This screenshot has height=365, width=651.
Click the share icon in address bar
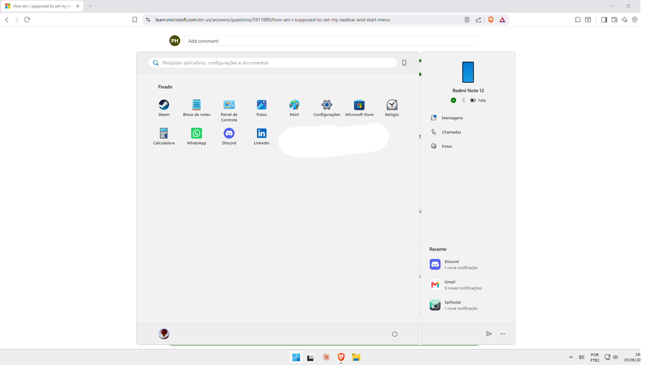point(479,20)
